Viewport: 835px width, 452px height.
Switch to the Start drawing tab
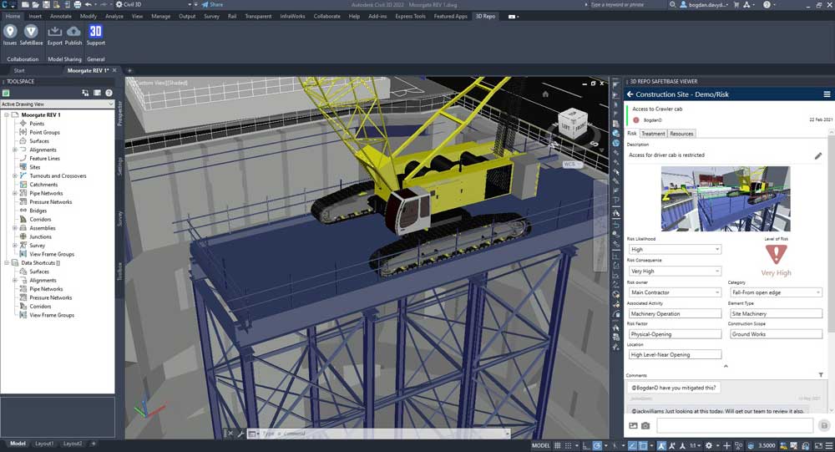(19, 70)
